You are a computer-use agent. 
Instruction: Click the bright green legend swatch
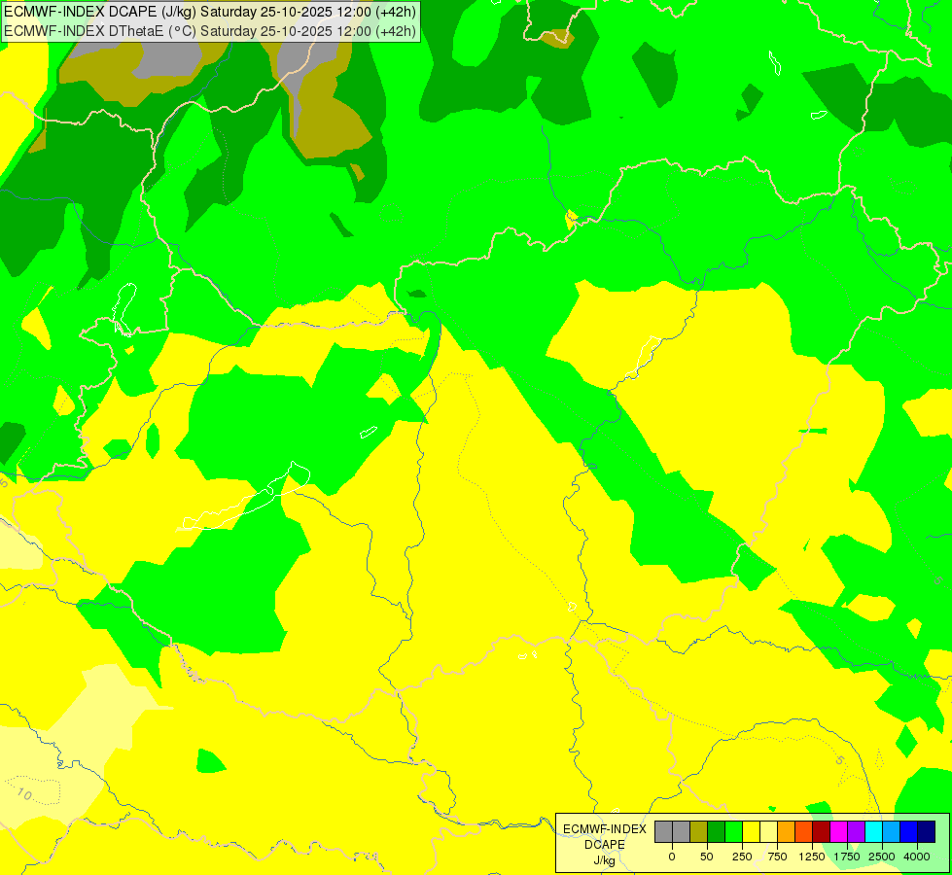(x=733, y=831)
